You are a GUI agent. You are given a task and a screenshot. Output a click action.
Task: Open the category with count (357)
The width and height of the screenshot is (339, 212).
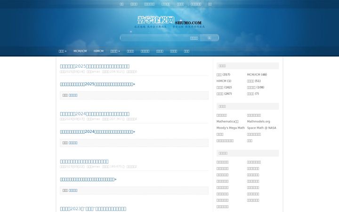tap(223, 74)
